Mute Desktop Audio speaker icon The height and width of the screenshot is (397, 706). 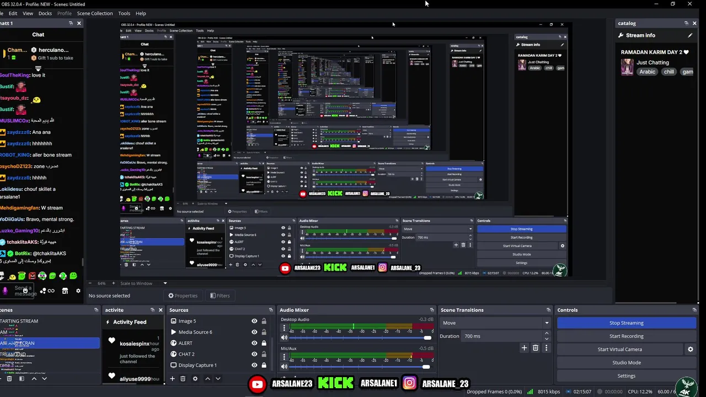[284, 337]
